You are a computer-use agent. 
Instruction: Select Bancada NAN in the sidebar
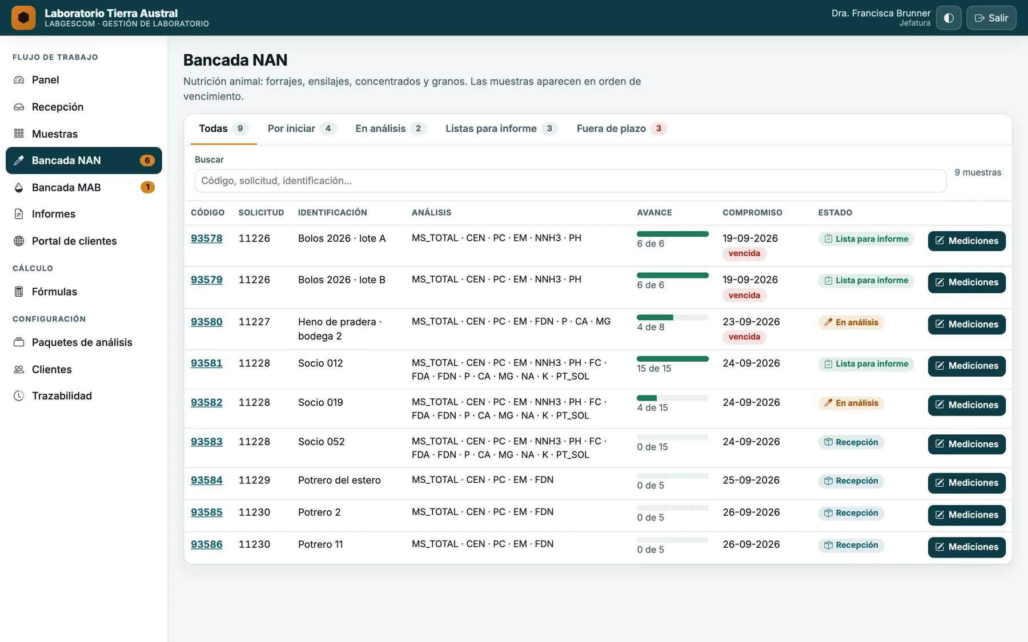[x=84, y=160]
